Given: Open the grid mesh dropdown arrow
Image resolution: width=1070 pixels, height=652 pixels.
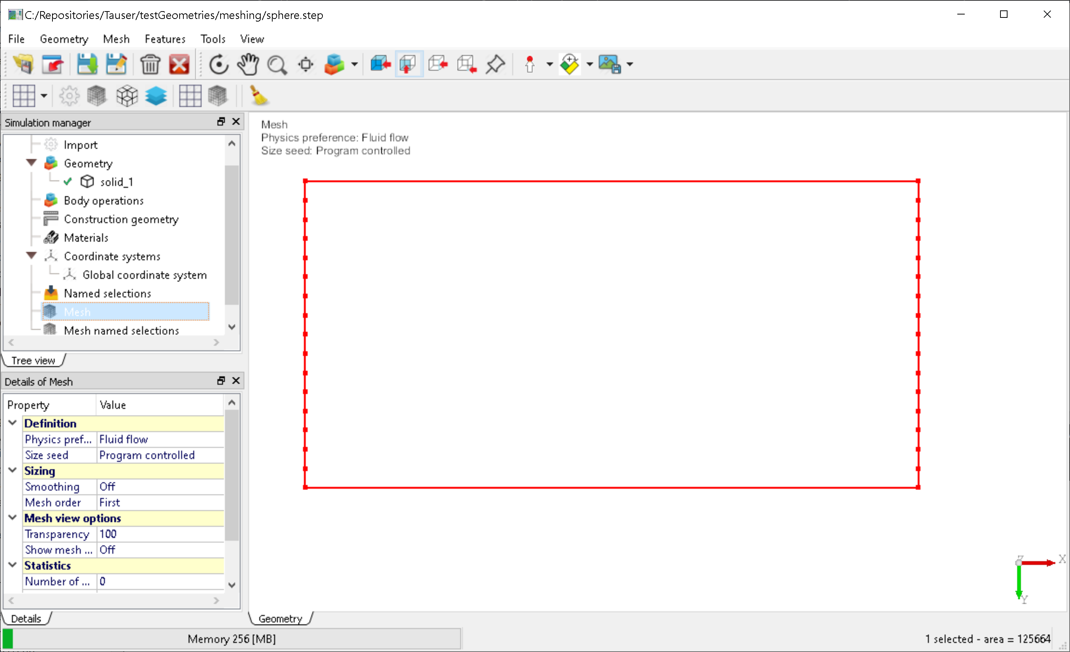Looking at the screenshot, I should pos(44,95).
